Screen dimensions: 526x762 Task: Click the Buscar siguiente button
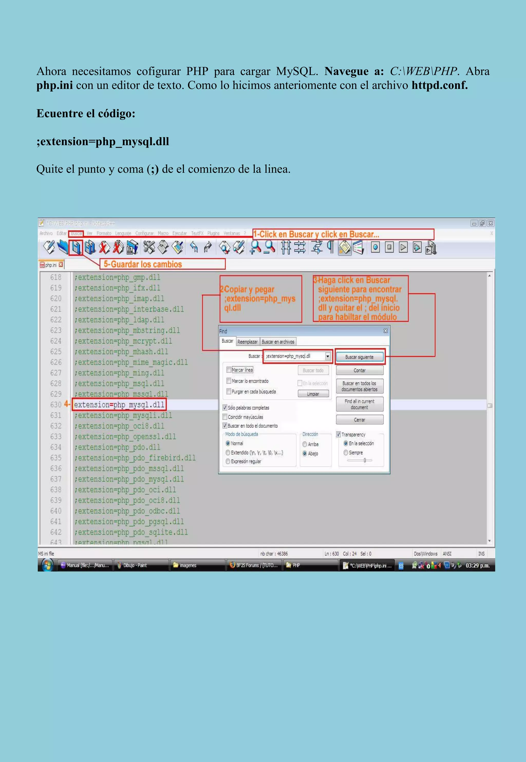click(360, 357)
